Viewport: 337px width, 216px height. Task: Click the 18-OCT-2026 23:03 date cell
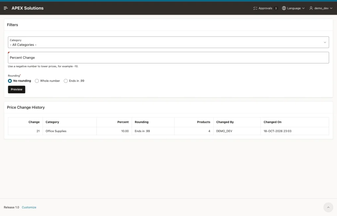(x=277, y=131)
